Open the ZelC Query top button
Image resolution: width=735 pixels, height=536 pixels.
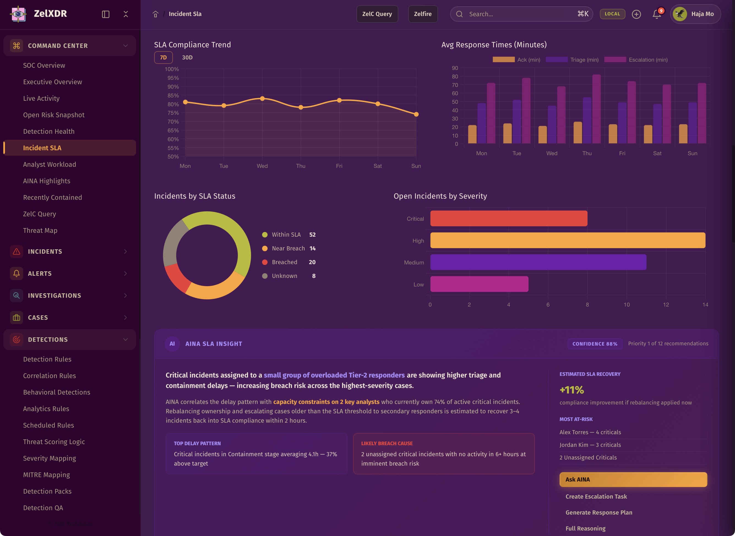[377, 14]
